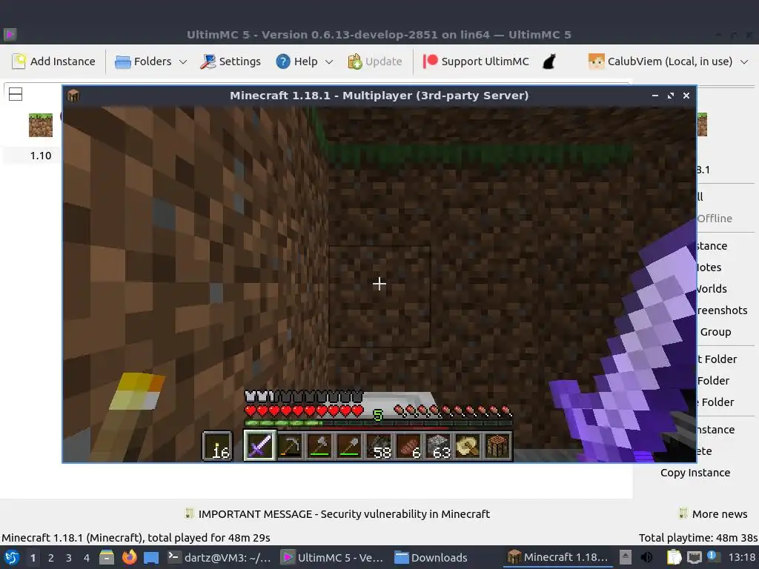The width and height of the screenshot is (759, 569).
Task: Switch to the Downloads taskbar window
Action: coord(431,557)
